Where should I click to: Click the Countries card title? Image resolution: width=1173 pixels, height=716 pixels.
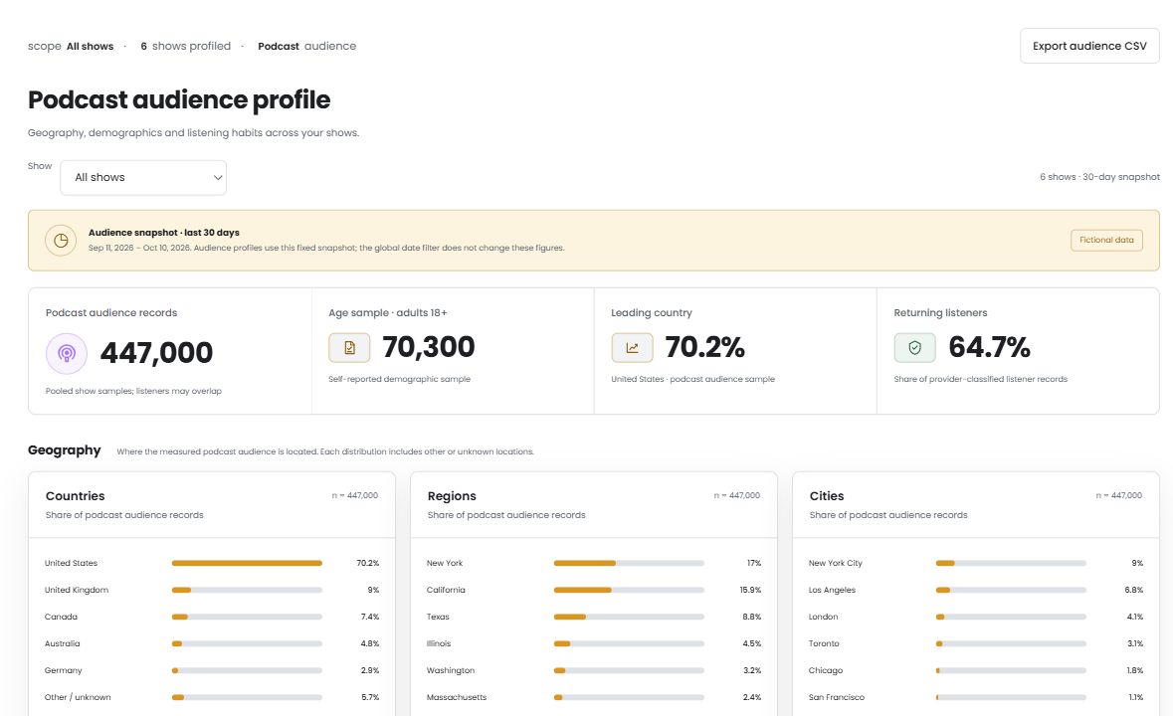pyautogui.click(x=75, y=496)
